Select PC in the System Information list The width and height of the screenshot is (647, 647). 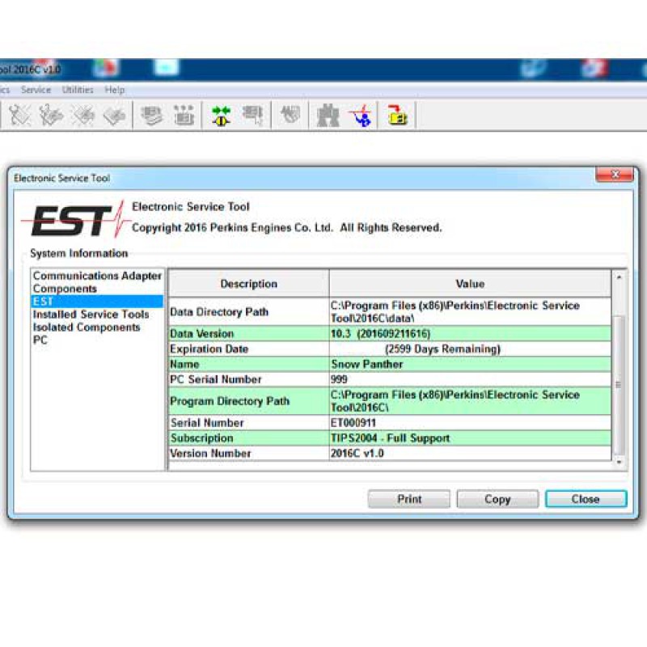click(40, 340)
